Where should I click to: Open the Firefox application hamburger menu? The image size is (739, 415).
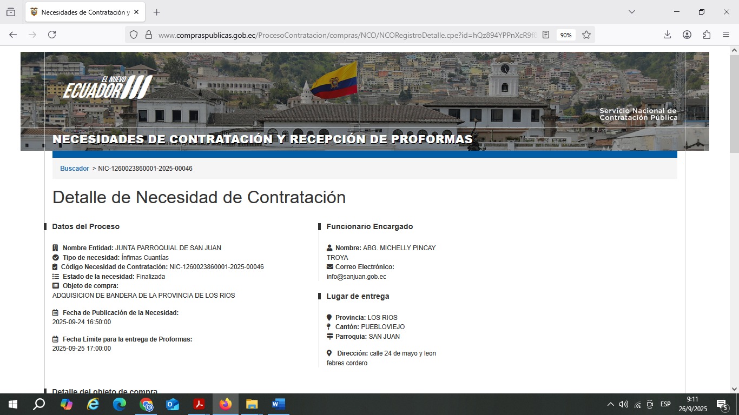pos(726,35)
